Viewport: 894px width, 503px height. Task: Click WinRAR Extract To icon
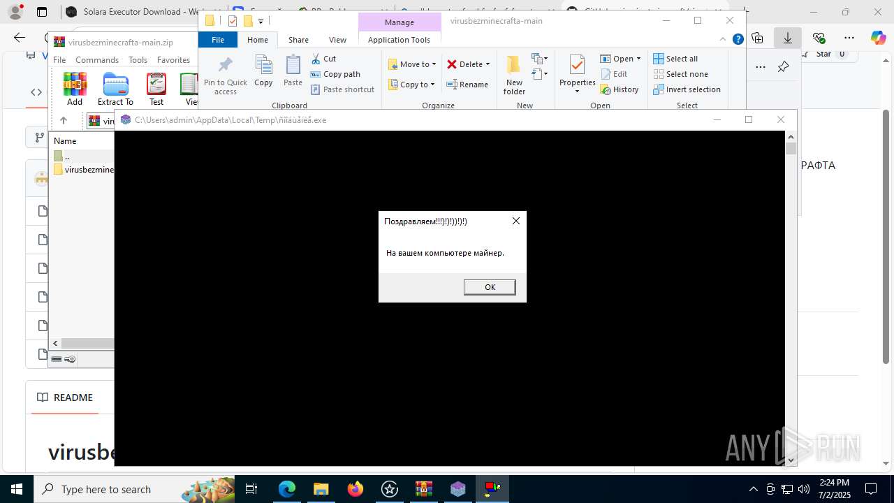[115, 89]
